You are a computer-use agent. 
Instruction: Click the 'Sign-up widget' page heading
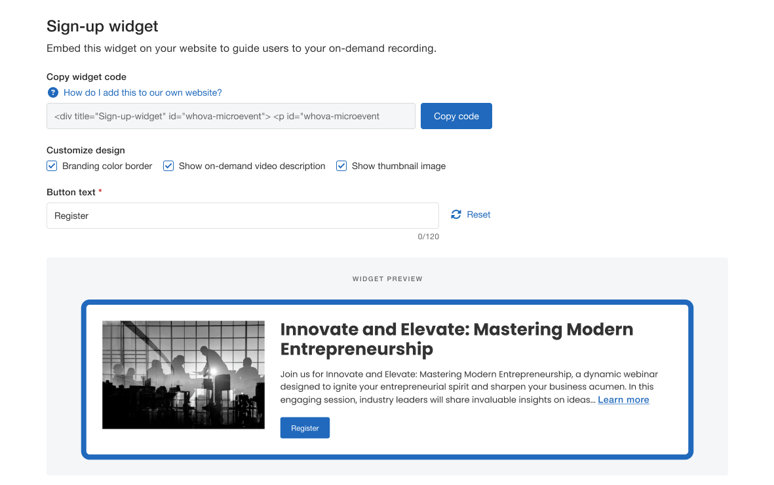[102, 27]
